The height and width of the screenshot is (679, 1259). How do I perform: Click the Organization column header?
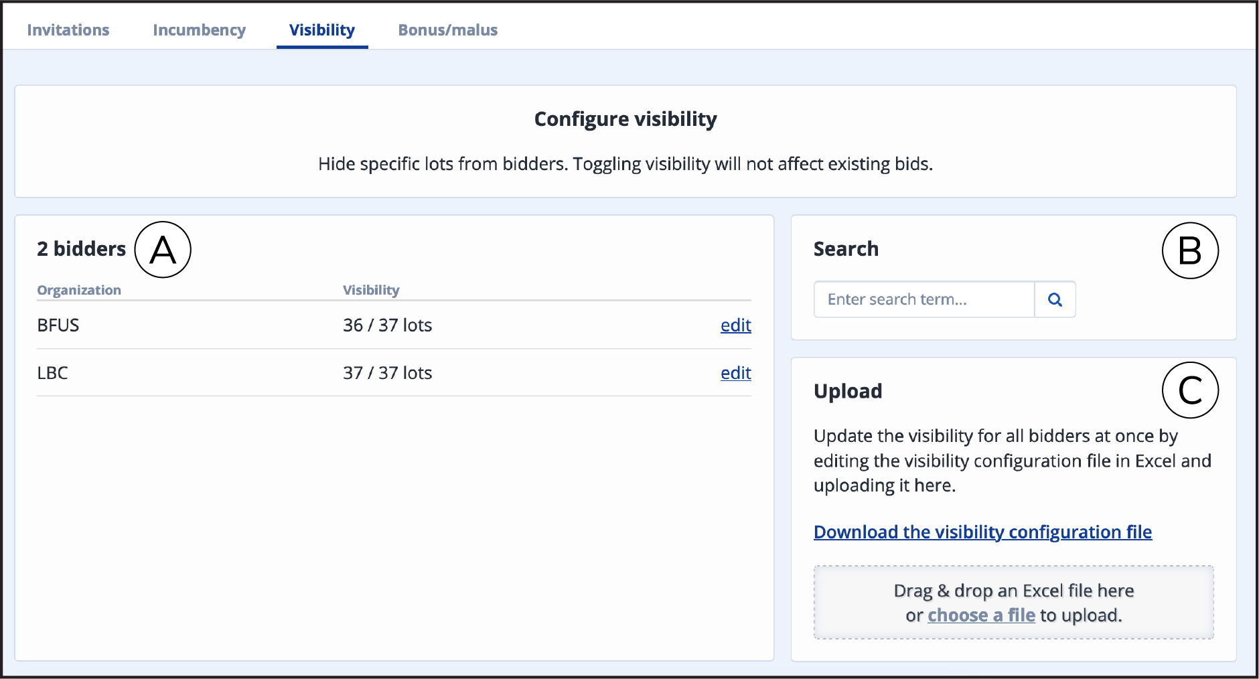[79, 290]
